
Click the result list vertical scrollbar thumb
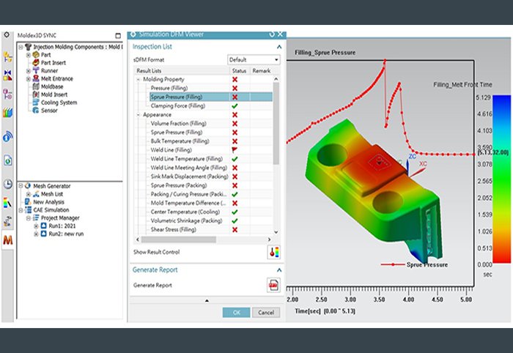(x=276, y=123)
